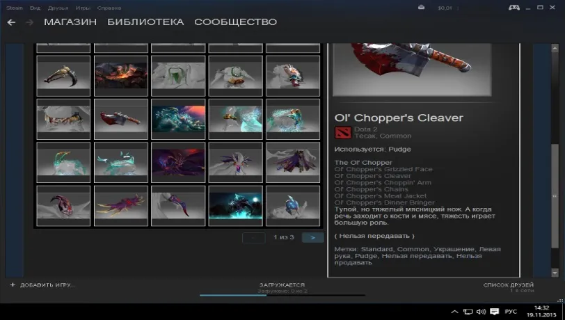This screenshot has width=565, height=320.
Task: Select the purple caped figure item thumbnail
Action: click(x=293, y=162)
